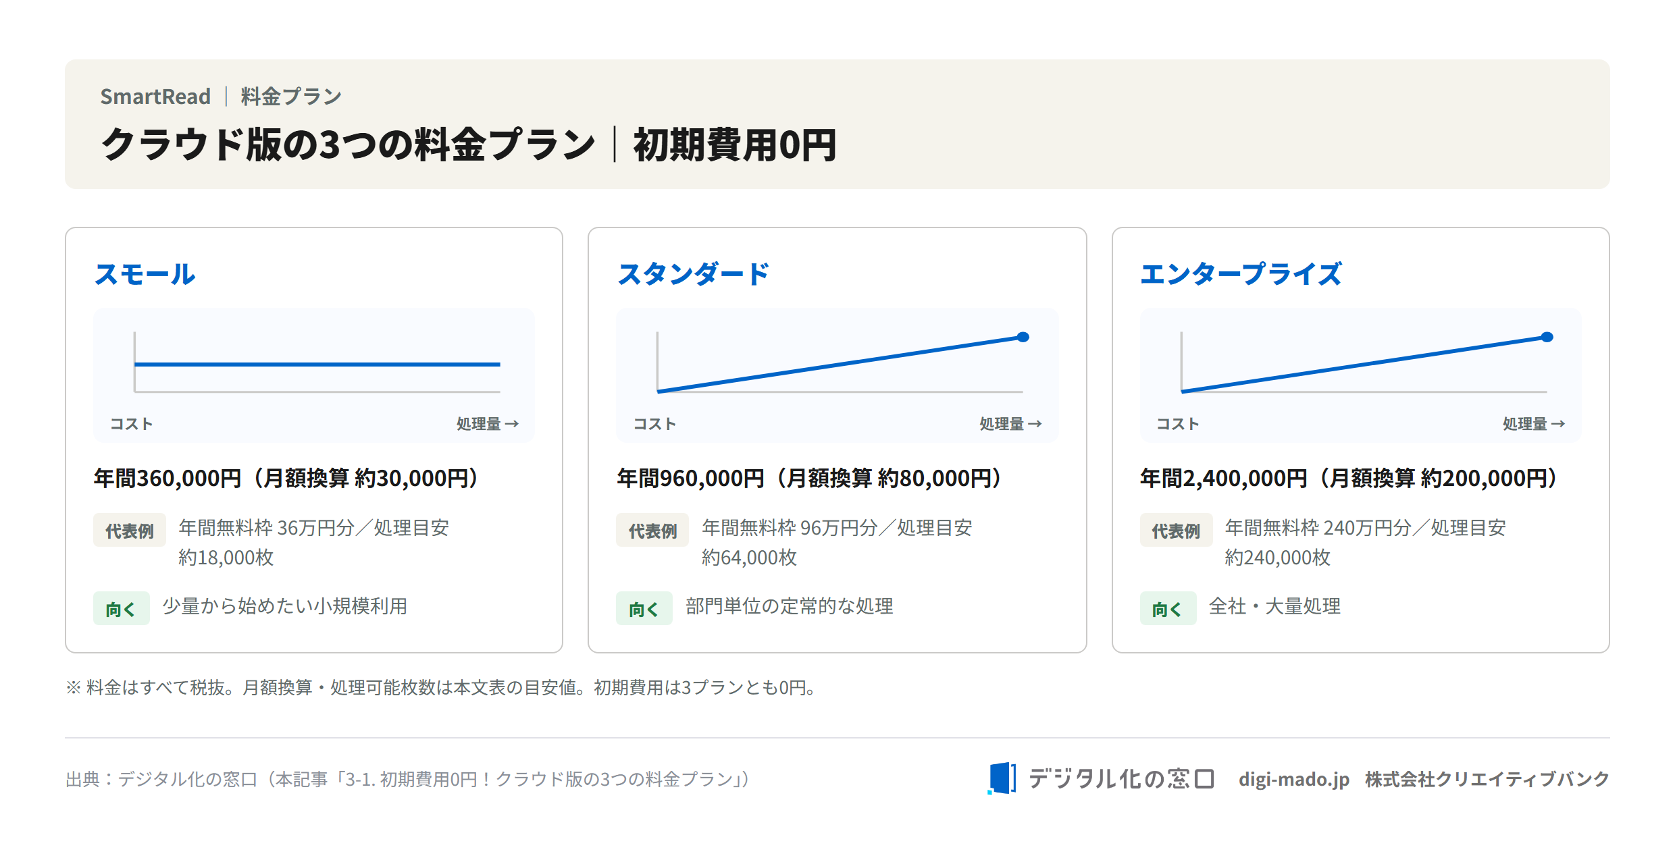The width and height of the screenshot is (1675, 860).
Task: Click 向く badge in スモール card
Action: (122, 609)
